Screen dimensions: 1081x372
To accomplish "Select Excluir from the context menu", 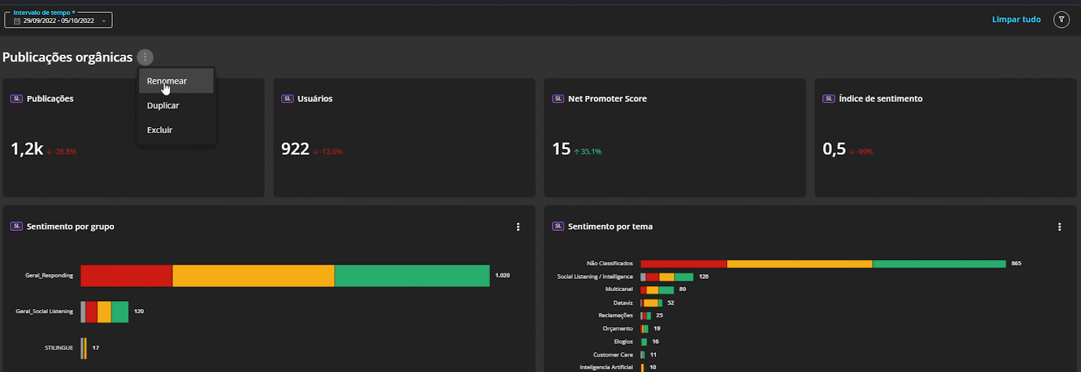I will (159, 130).
